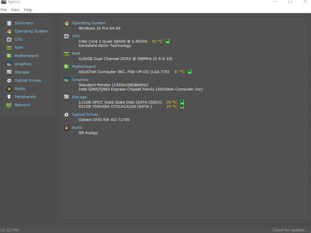Click the Speccy app icon in title bar

click(x=3, y=2)
